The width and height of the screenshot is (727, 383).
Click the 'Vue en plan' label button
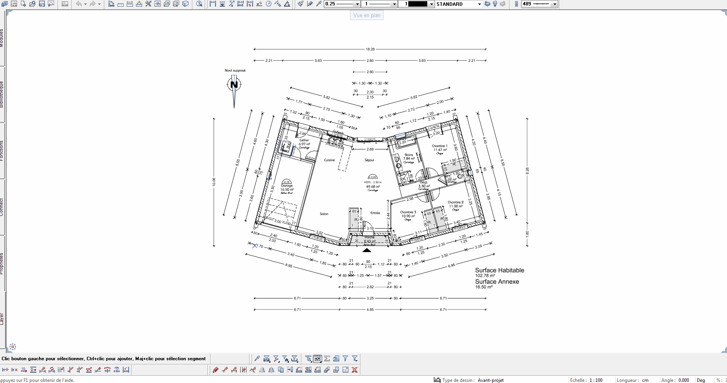[367, 15]
